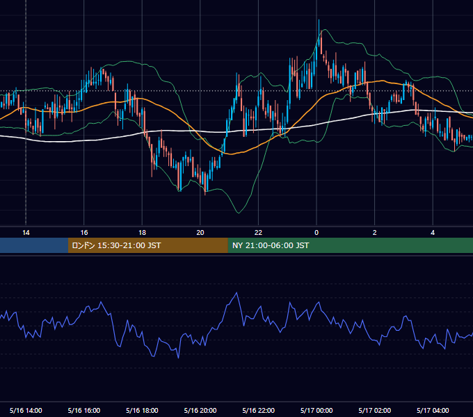Click the lower Bollinger band's deepest trough
The image size is (473, 417).
pyautogui.click(x=239, y=213)
